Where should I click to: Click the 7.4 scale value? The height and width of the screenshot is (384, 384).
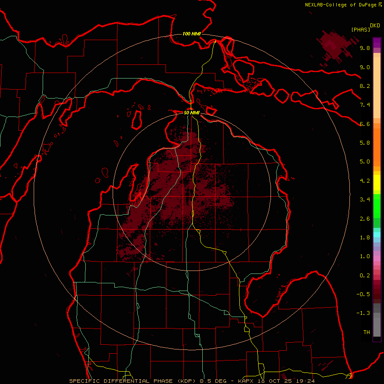[365, 105]
